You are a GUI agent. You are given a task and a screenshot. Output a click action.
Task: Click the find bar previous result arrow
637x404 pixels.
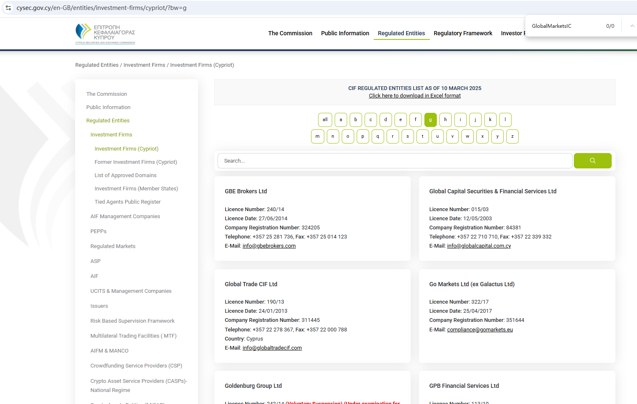pos(632,26)
